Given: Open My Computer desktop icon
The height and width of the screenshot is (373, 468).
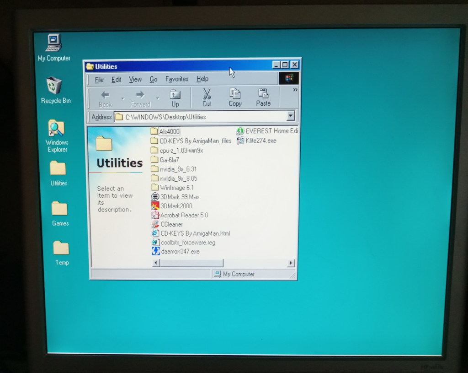Looking at the screenshot, I should point(54,43).
